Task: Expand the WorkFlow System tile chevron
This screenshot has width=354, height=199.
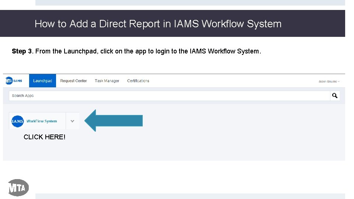Action: pos(73,121)
